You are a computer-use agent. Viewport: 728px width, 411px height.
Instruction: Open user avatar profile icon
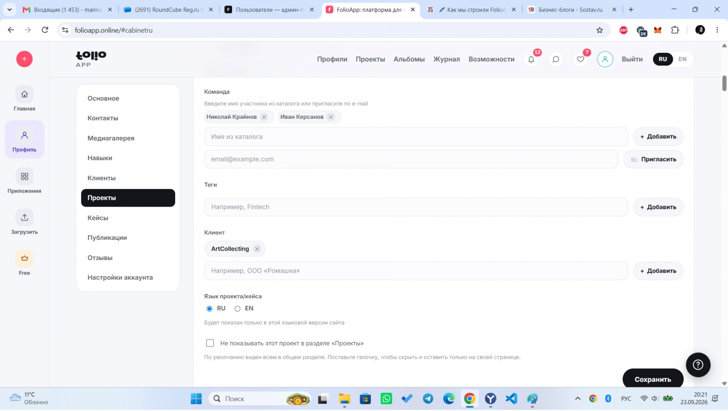click(x=605, y=59)
